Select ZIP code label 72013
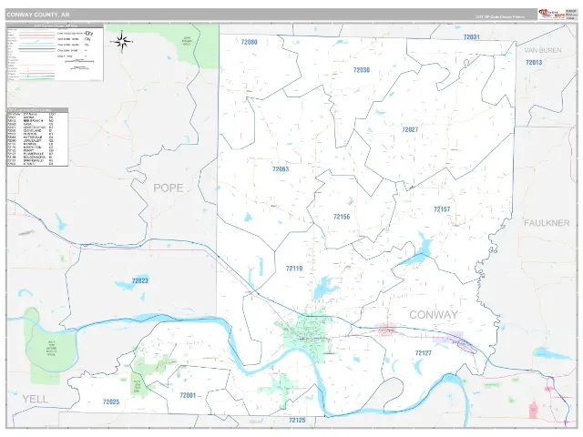The image size is (583, 437). coord(534,63)
